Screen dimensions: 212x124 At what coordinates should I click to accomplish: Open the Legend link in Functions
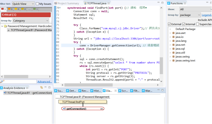pyautogui.click(x=206, y=15)
